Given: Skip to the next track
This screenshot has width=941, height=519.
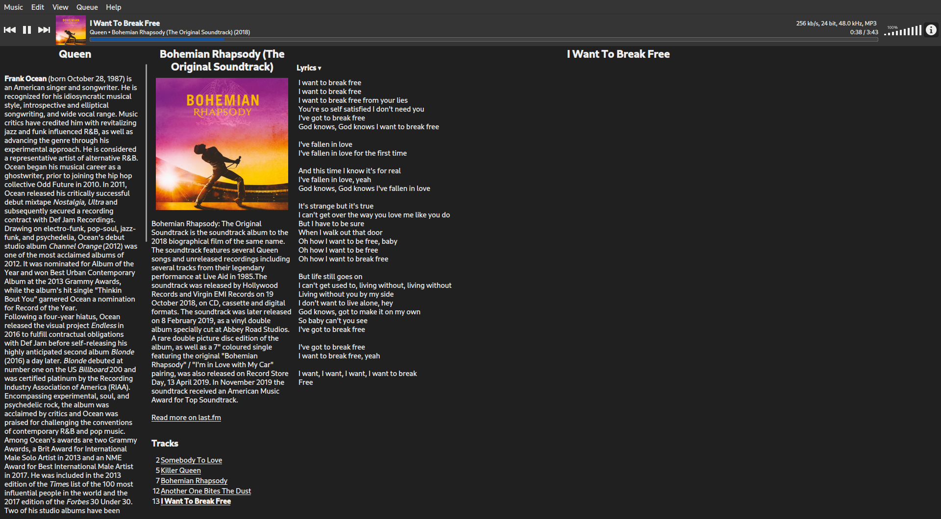Looking at the screenshot, I should pos(44,30).
